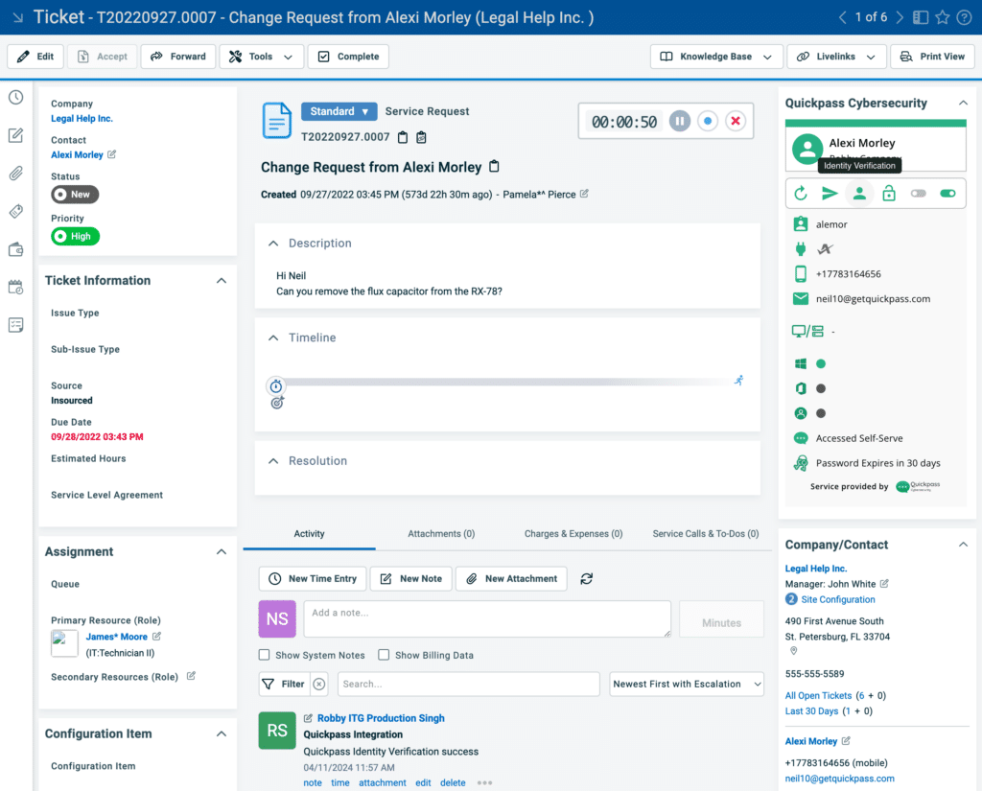Refresh the activity feed
This screenshot has width=982, height=791.
pos(586,579)
